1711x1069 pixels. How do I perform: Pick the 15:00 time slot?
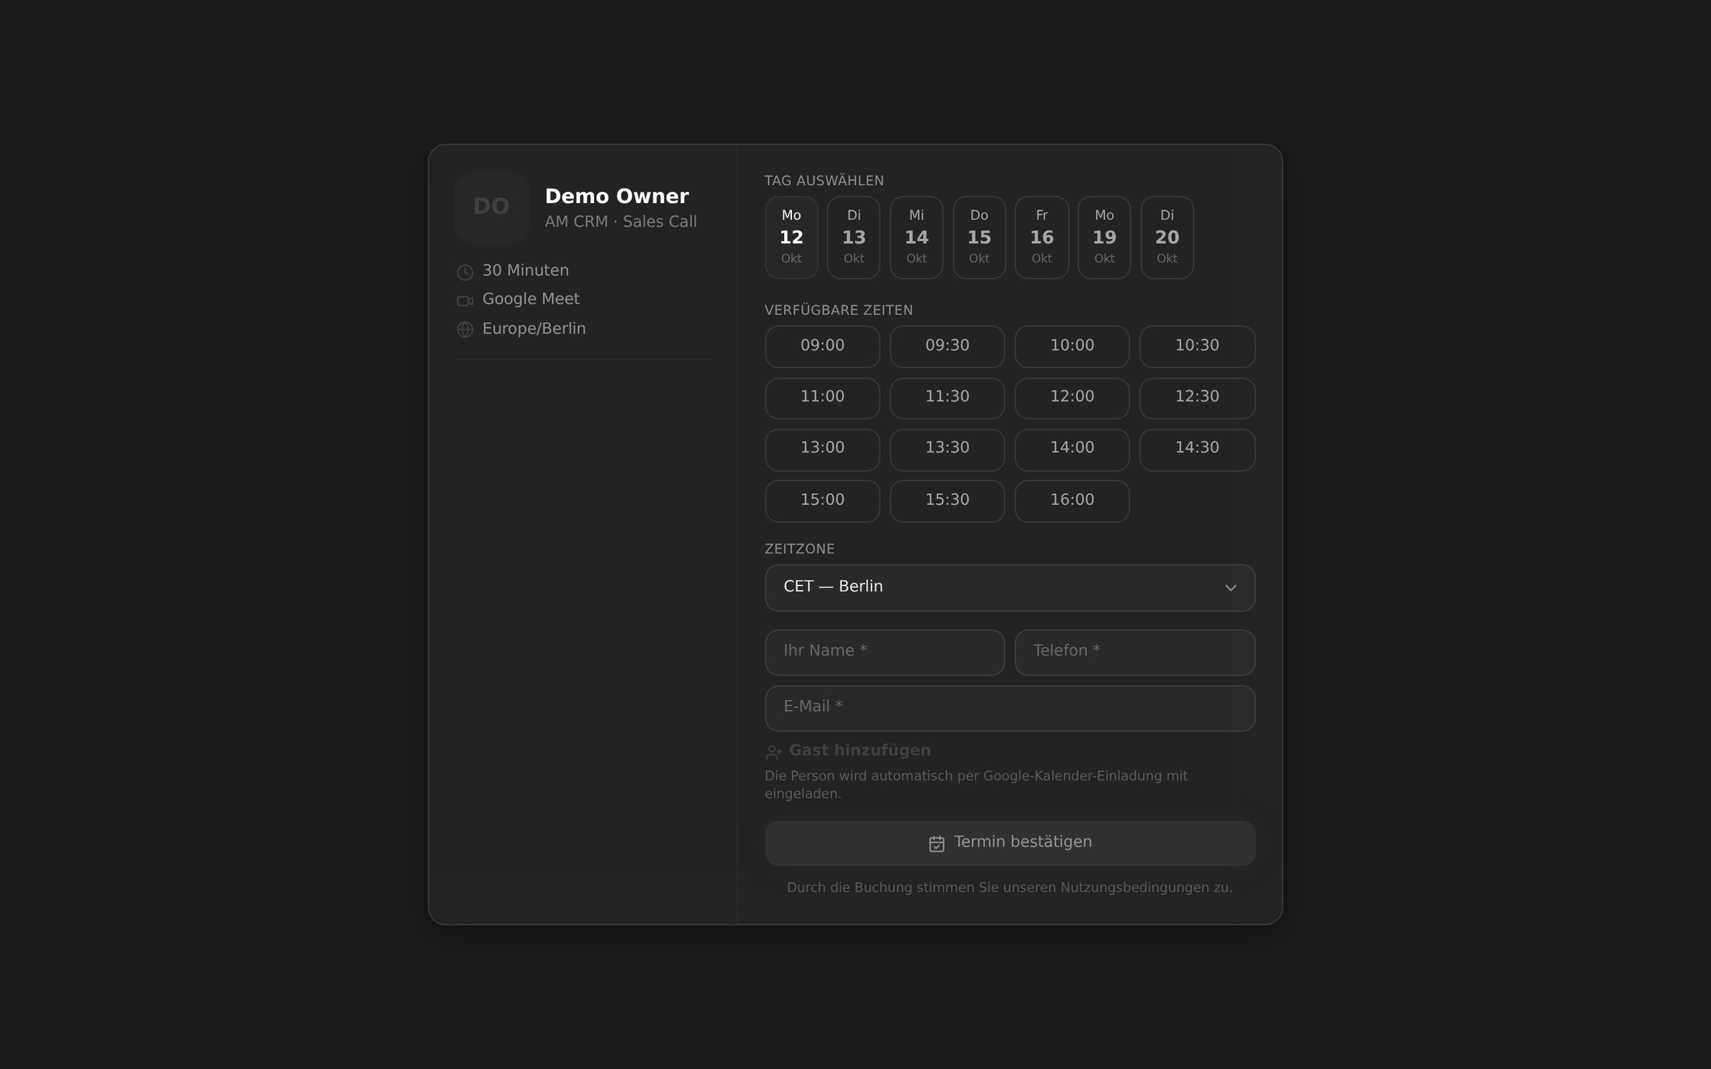[822, 501]
